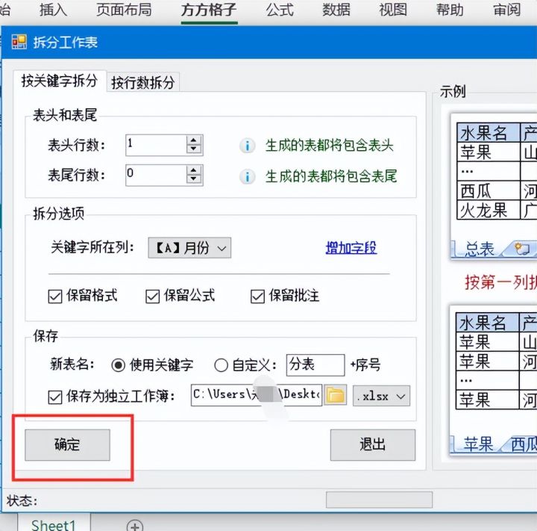This screenshot has height=531, width=537.
Task: Click 苹果 sheet tab in lower example
Action: point(478,444)
